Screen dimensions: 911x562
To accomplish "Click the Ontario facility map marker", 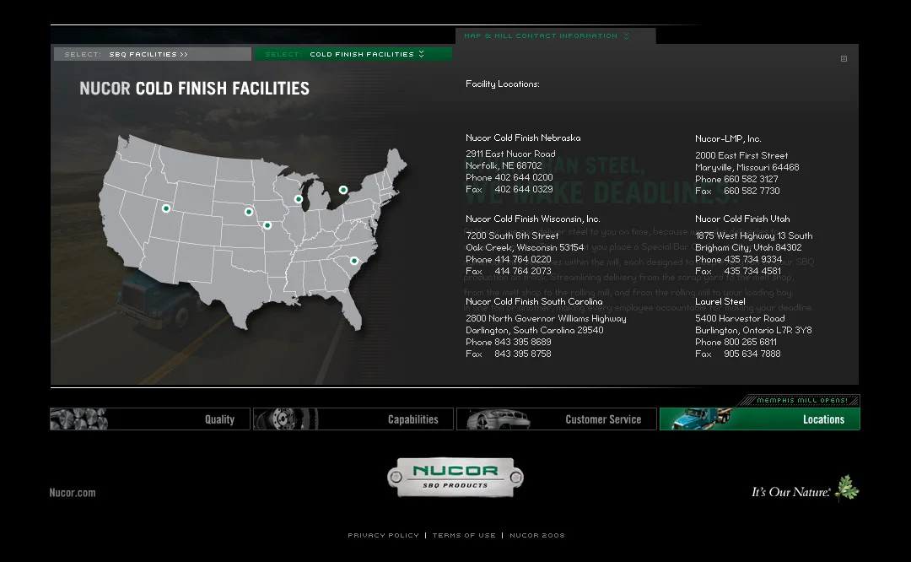I will point(343,190).
